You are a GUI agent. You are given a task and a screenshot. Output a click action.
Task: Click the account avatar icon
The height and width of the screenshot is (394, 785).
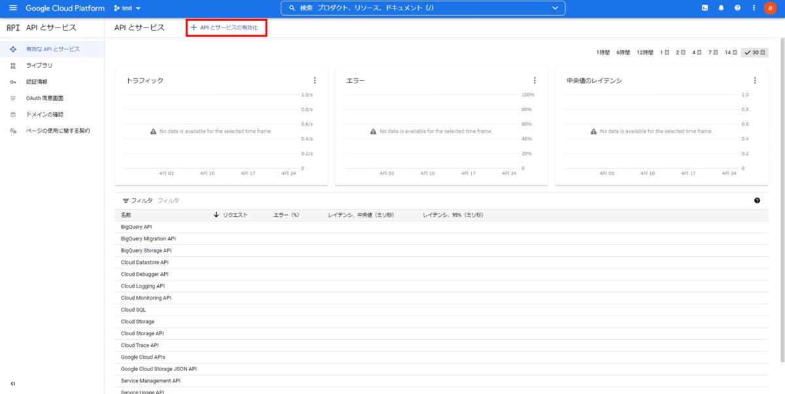[x=769, y=8]
